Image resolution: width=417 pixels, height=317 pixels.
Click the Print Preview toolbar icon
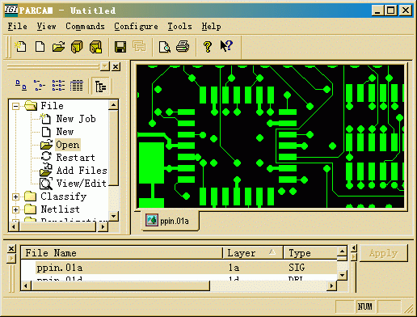click(x=164, y=47)
